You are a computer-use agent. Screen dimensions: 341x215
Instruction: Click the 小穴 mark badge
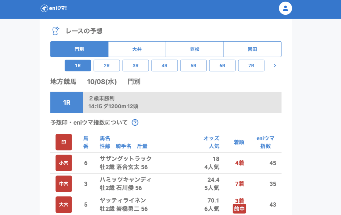(x=64, y=163)
